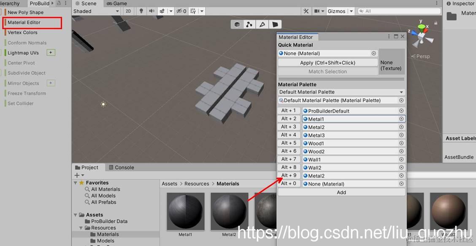Open picker circle for Wood1 slot
476x246 pixels.
point(401,143)
